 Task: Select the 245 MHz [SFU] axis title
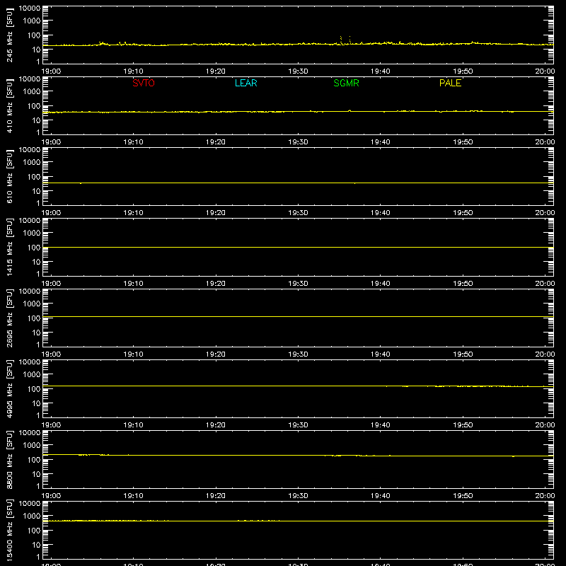pos(9,35)
